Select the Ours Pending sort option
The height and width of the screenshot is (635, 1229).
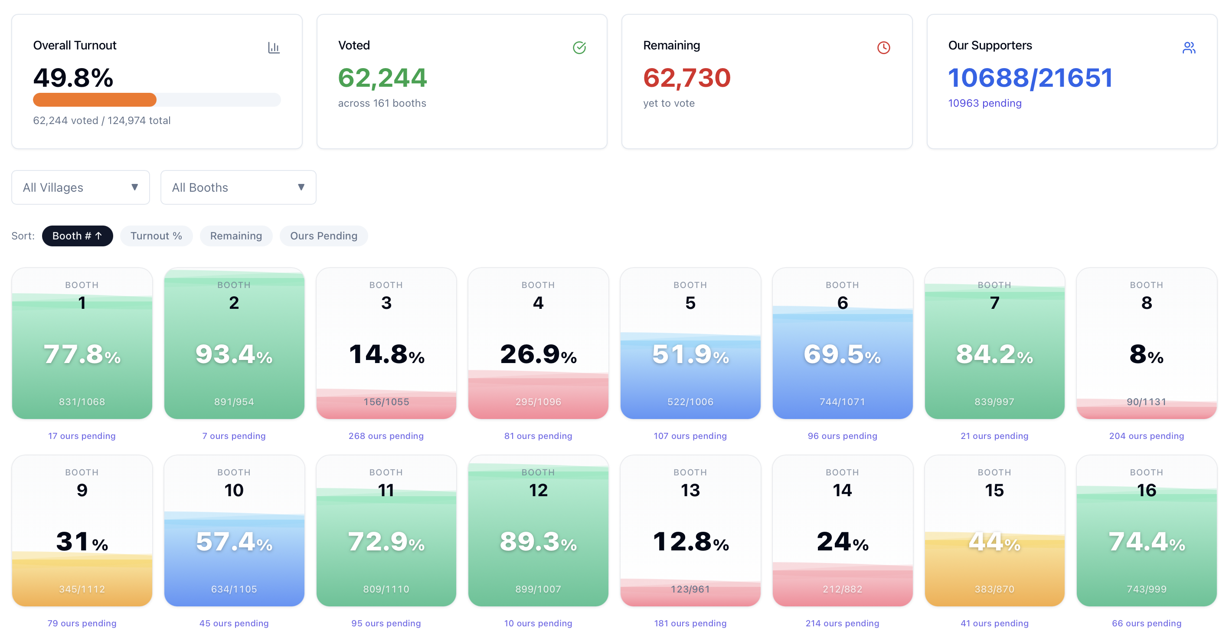click(324, 236)
